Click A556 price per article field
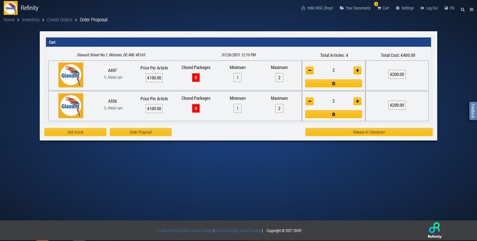The height and width of the screenshot is (241, 477). 154,109
